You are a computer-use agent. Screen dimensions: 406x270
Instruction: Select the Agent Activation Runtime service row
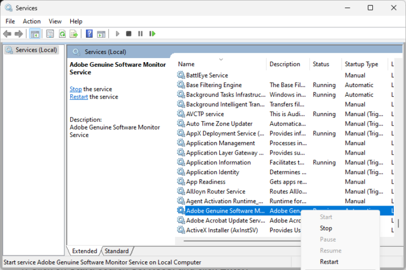(x=285, y=201)
